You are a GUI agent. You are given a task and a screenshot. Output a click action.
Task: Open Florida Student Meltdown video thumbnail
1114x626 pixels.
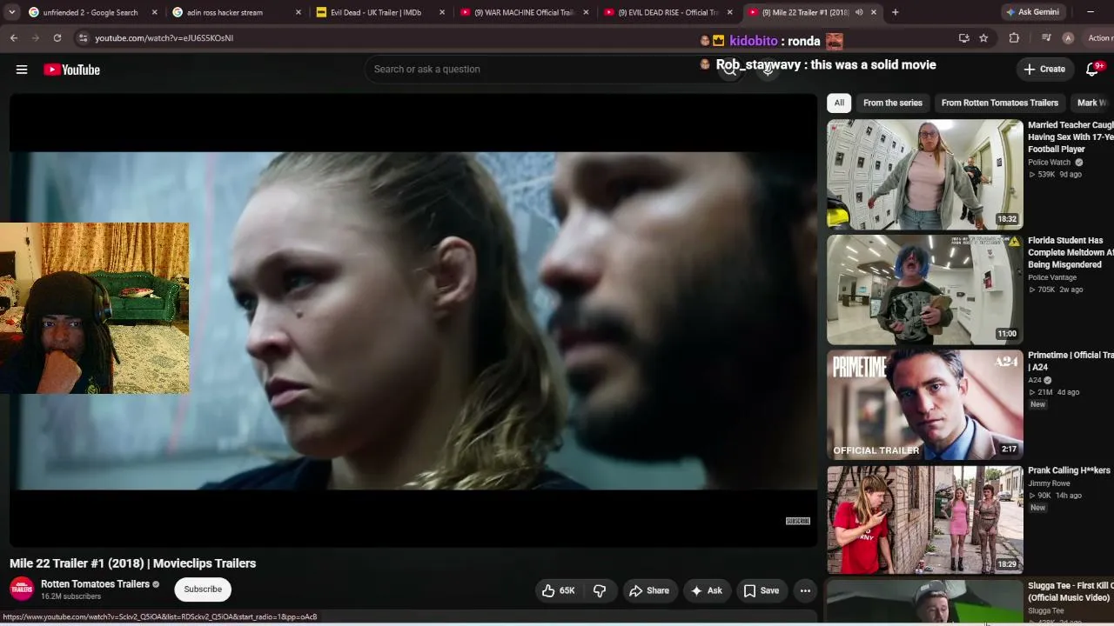point(925,290)
